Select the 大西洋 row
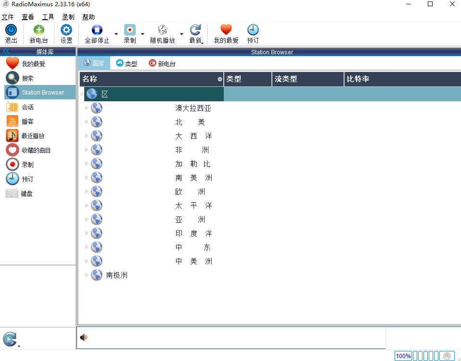 coord(269,136)
